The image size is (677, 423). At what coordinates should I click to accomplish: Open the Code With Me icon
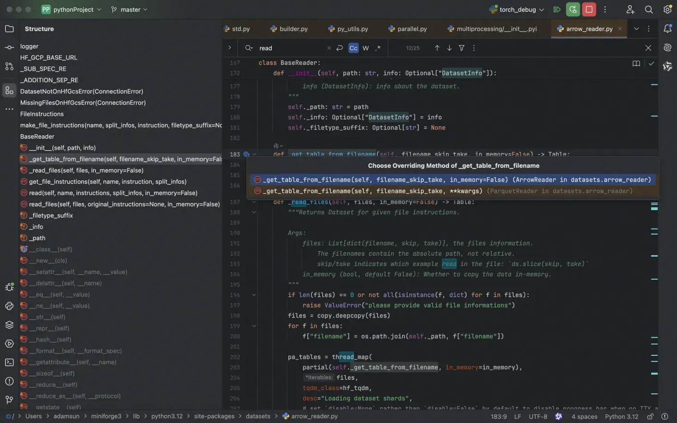pos(630,10)
